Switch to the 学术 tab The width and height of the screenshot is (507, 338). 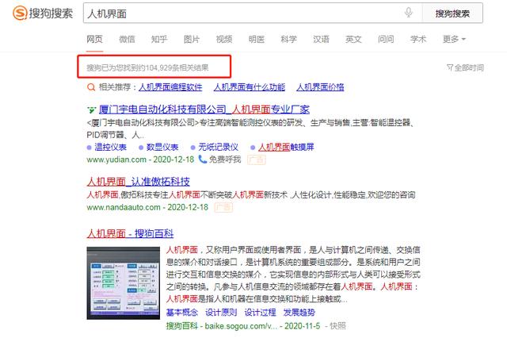coord(418,39)
